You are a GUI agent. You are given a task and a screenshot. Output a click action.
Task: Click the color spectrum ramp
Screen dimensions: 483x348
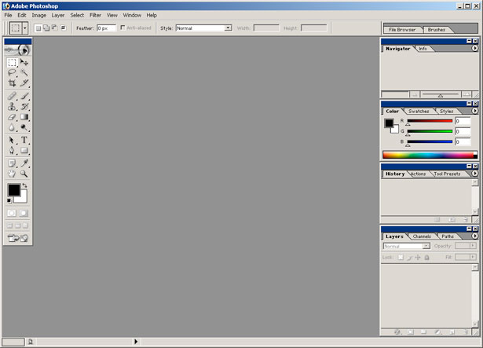pos(429,155)
